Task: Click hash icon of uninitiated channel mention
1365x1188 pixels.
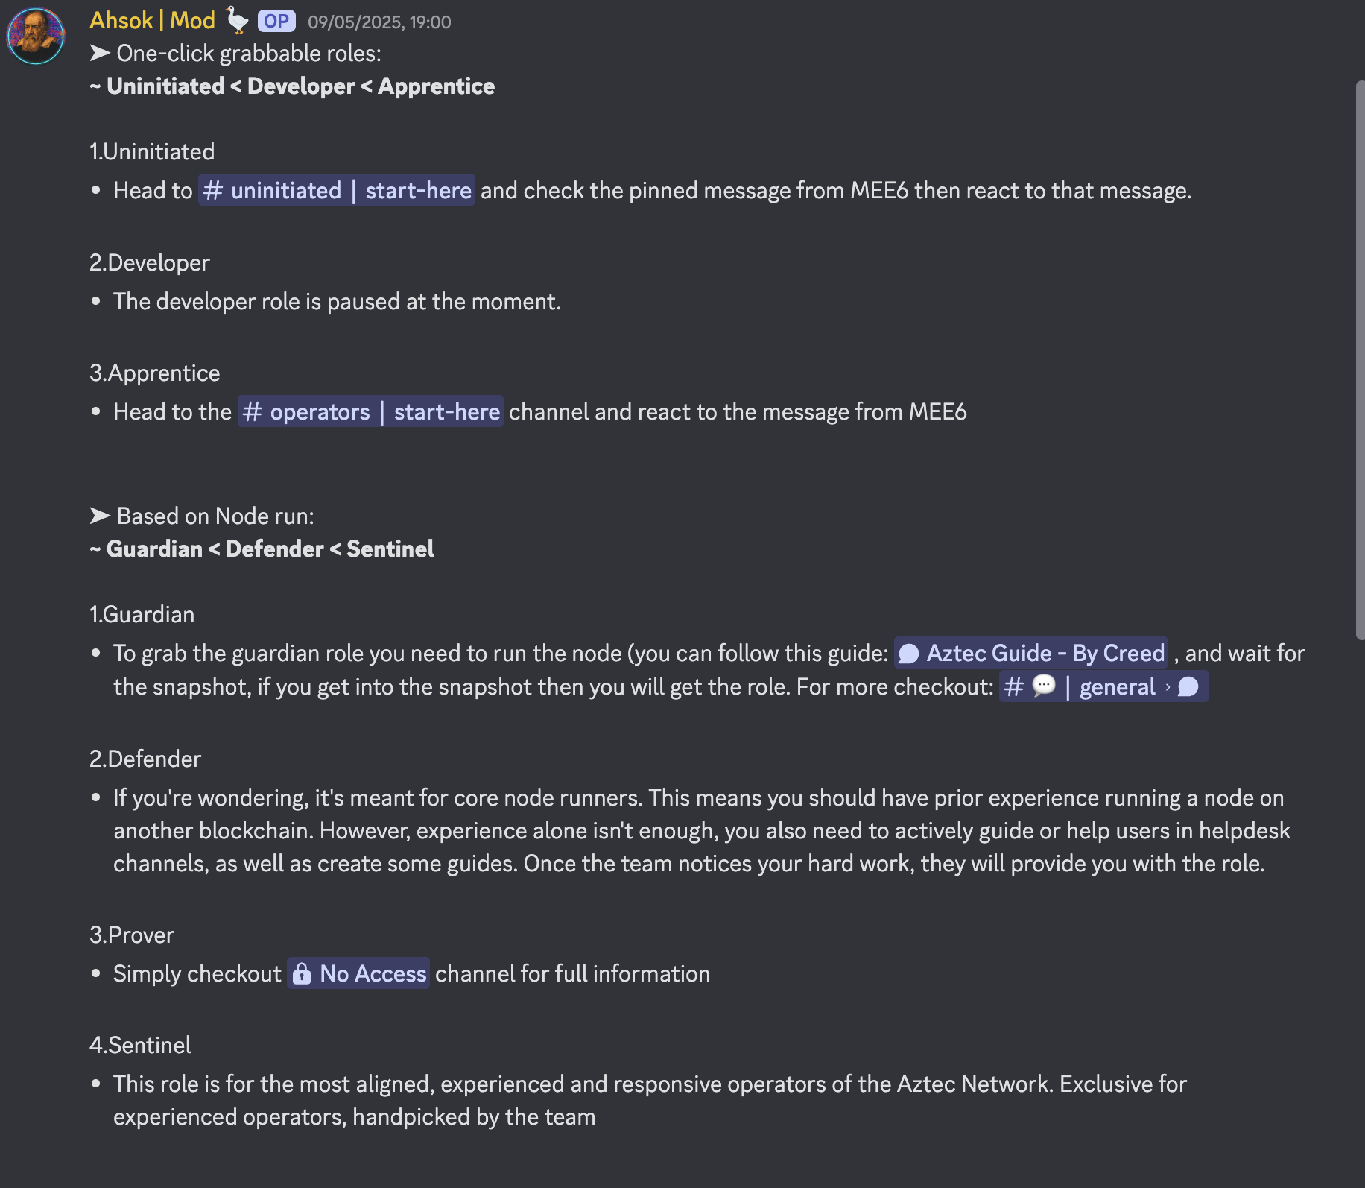Action: (x=213, y=191)
